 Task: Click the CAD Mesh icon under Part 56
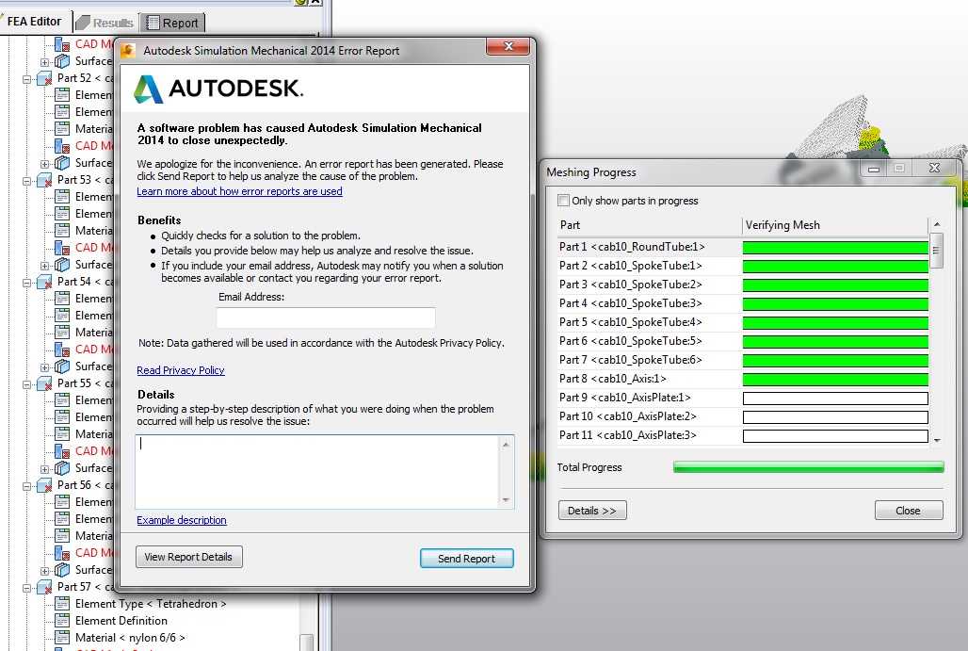pos(62,553)
